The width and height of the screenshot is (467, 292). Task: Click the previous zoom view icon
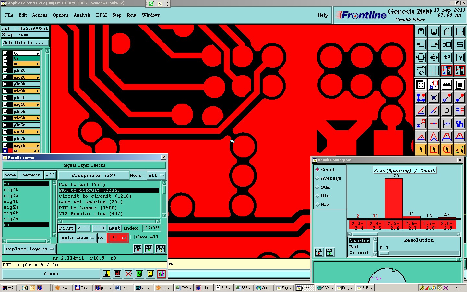(x=447, y=44)
